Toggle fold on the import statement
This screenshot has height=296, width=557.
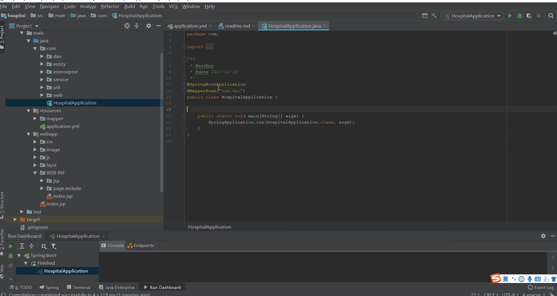[184, 46]
